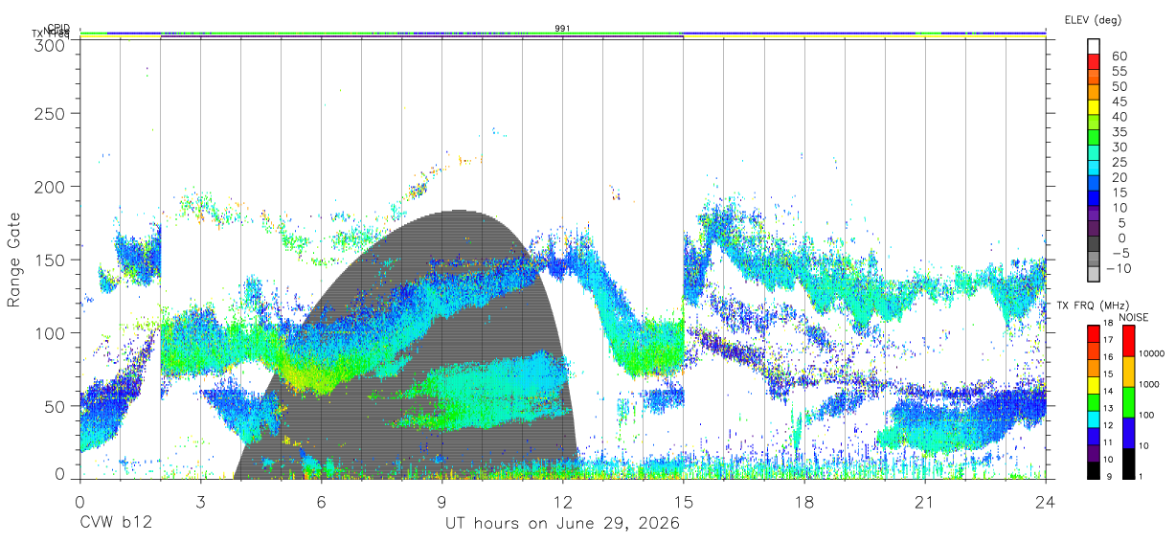Screen dimensions: 1176x543
Task: Click the ELEV scale label 15
Action: point(1119,192)
